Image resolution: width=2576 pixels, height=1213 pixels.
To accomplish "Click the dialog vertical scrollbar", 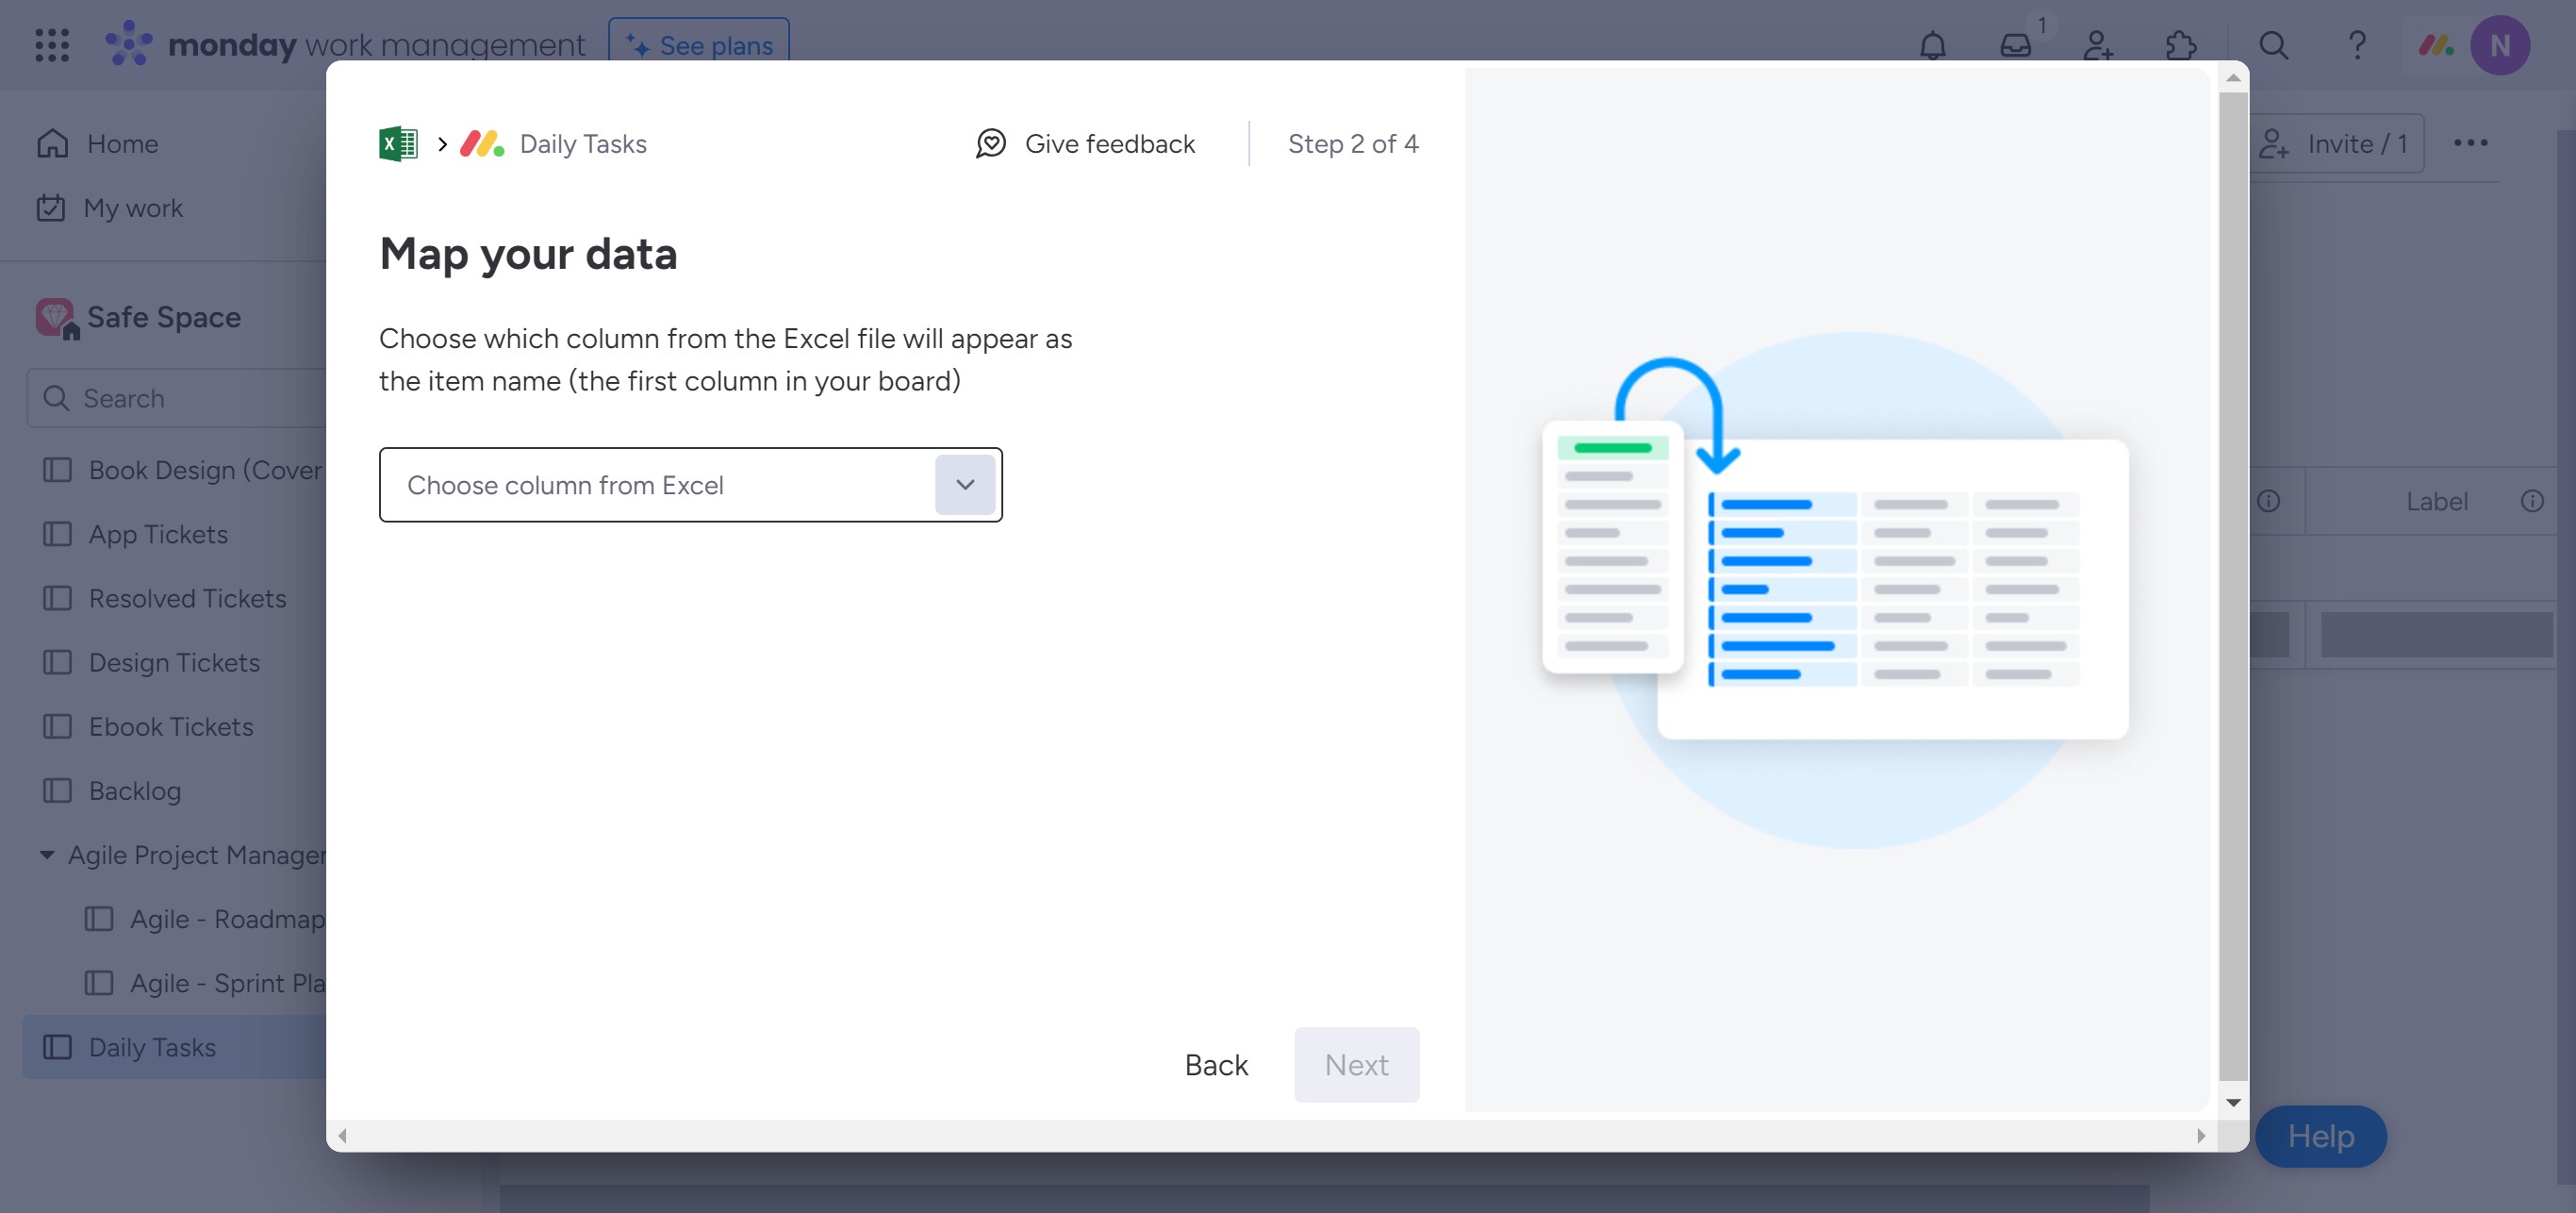I will point(2233,585).
